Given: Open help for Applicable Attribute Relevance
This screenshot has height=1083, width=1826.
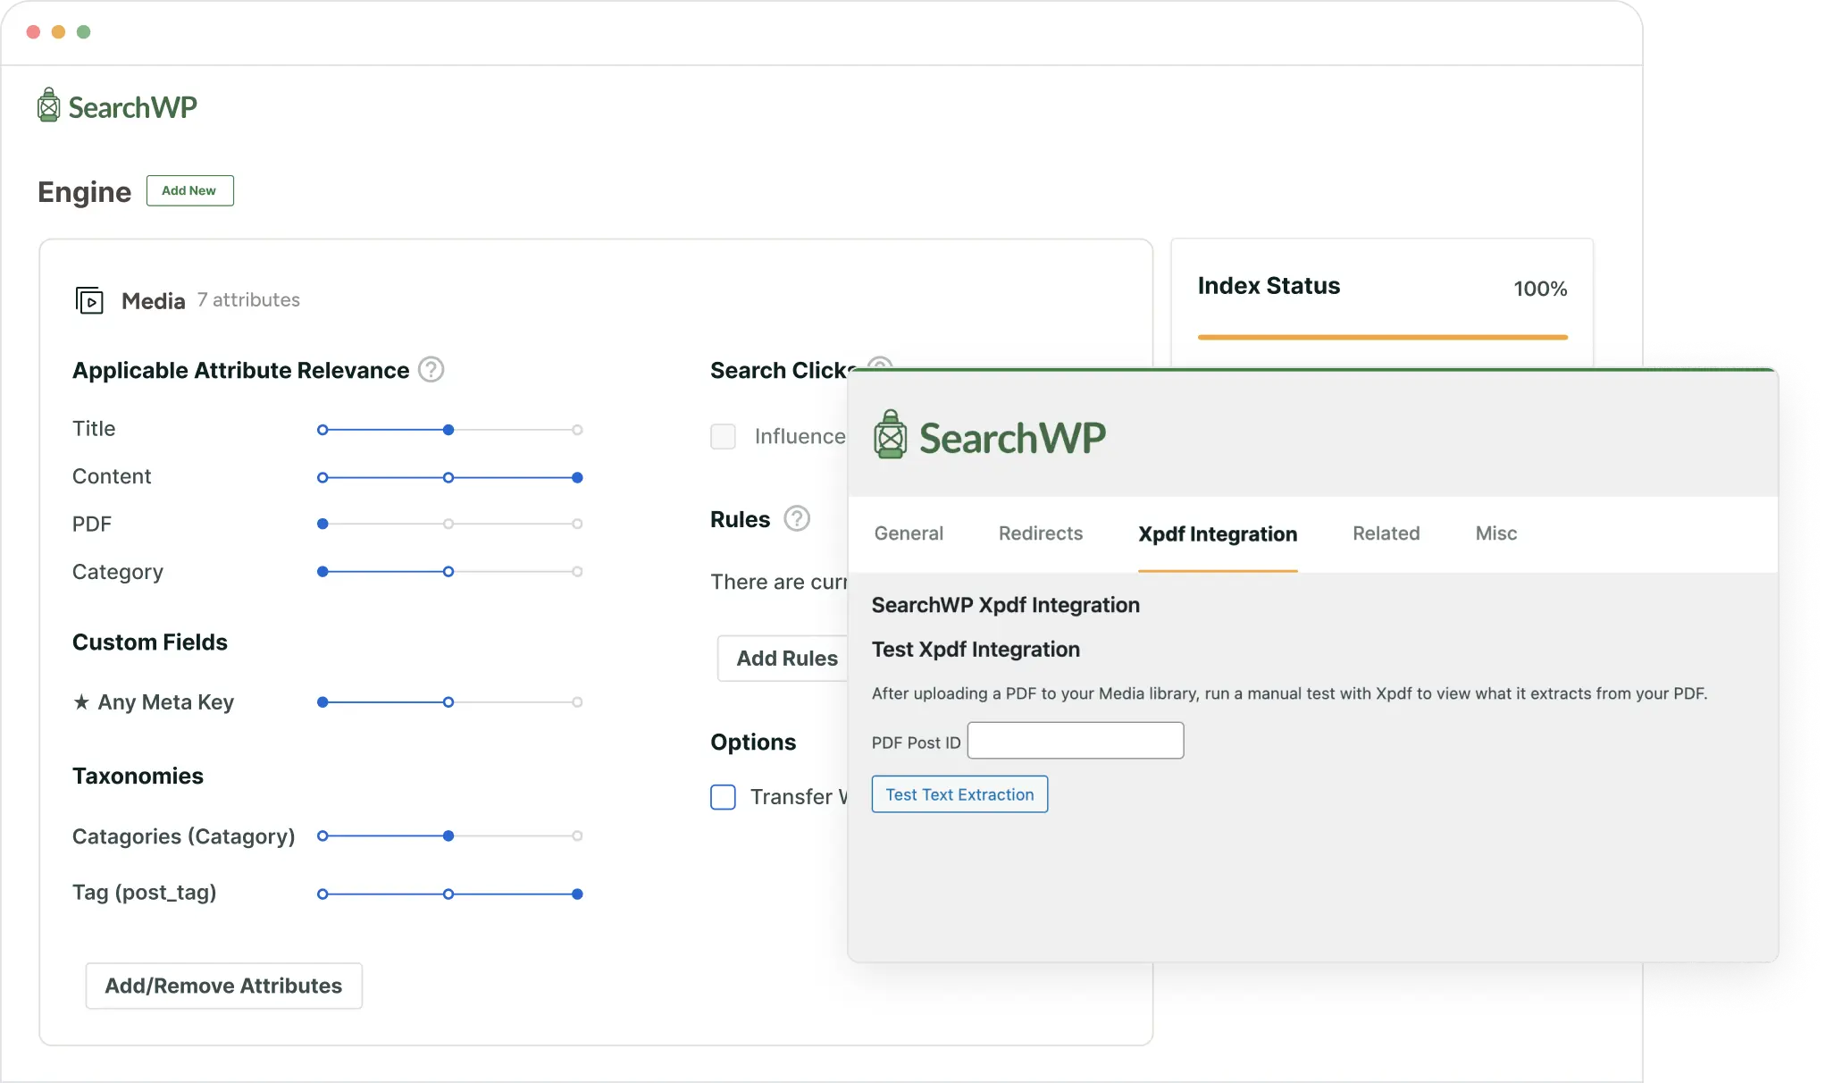Looking at the screenshot, I should point(430,369).
